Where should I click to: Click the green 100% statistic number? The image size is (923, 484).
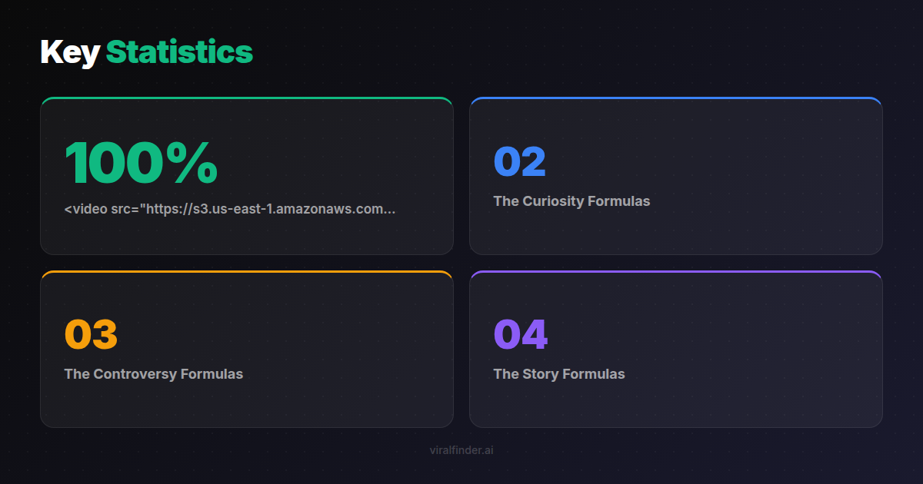click(140, 164)
